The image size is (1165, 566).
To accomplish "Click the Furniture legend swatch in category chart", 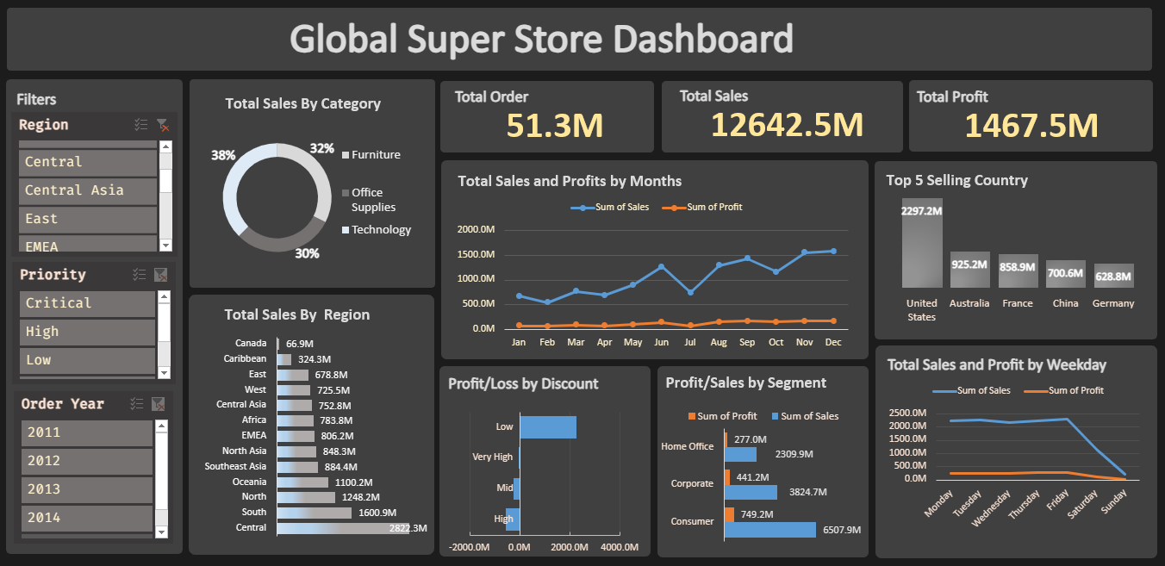I will (347, 154).
